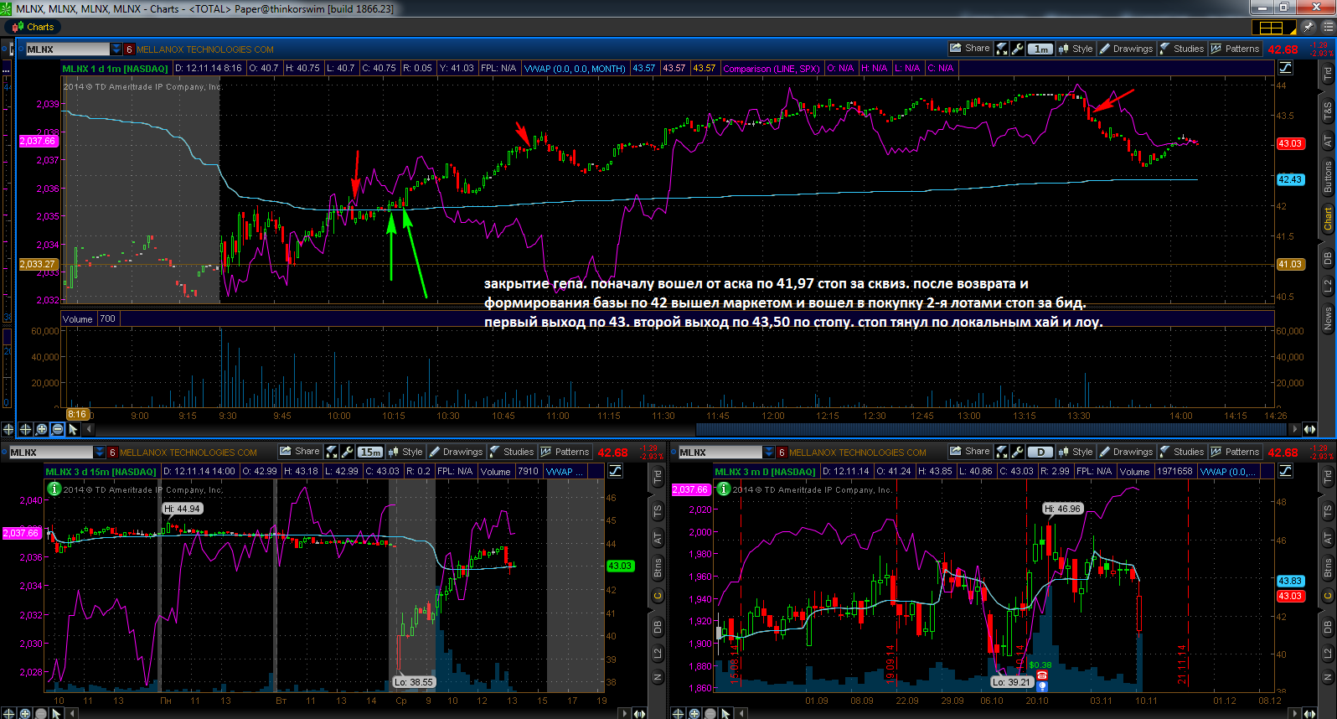Screen dimensions: 1337x719
Task: Click Share in bottom-left 15m chart
Action: pos(299,452)
